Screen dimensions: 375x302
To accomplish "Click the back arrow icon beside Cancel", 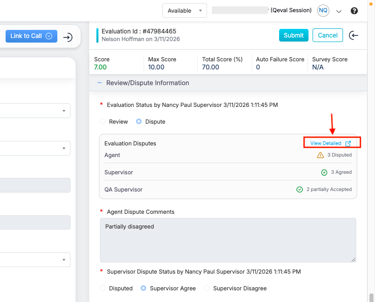I will pos(354,35).
